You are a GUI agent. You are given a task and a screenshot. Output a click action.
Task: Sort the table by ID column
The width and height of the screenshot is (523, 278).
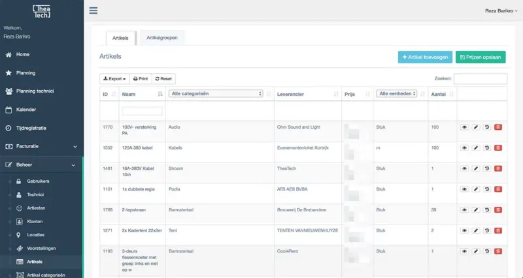[109, 94]
